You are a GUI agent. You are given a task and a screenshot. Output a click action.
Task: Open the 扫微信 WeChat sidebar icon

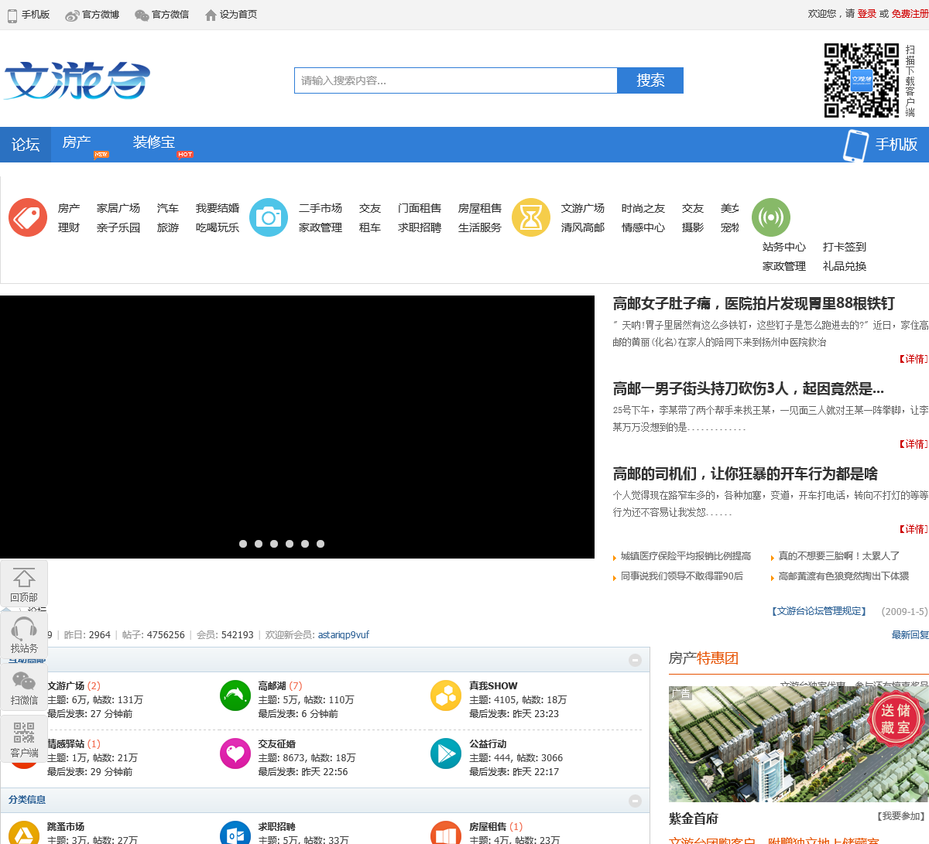(24, 681)
